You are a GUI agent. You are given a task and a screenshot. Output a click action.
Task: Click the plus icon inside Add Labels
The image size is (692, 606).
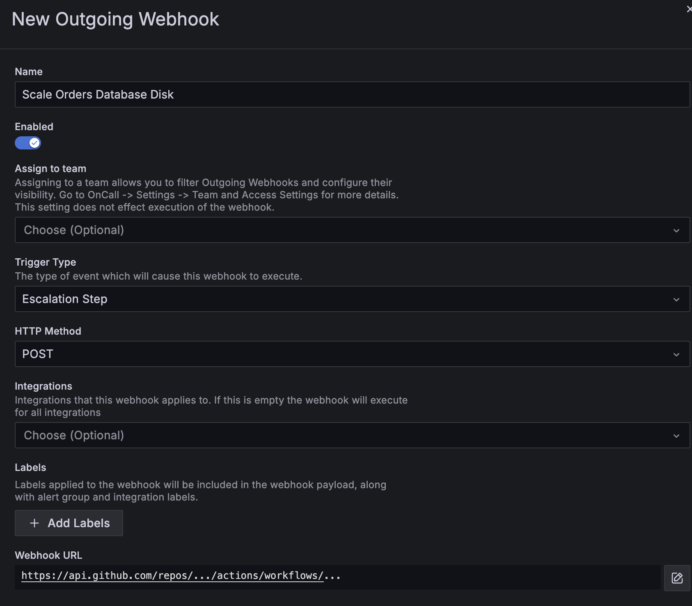tap(34, 523)
